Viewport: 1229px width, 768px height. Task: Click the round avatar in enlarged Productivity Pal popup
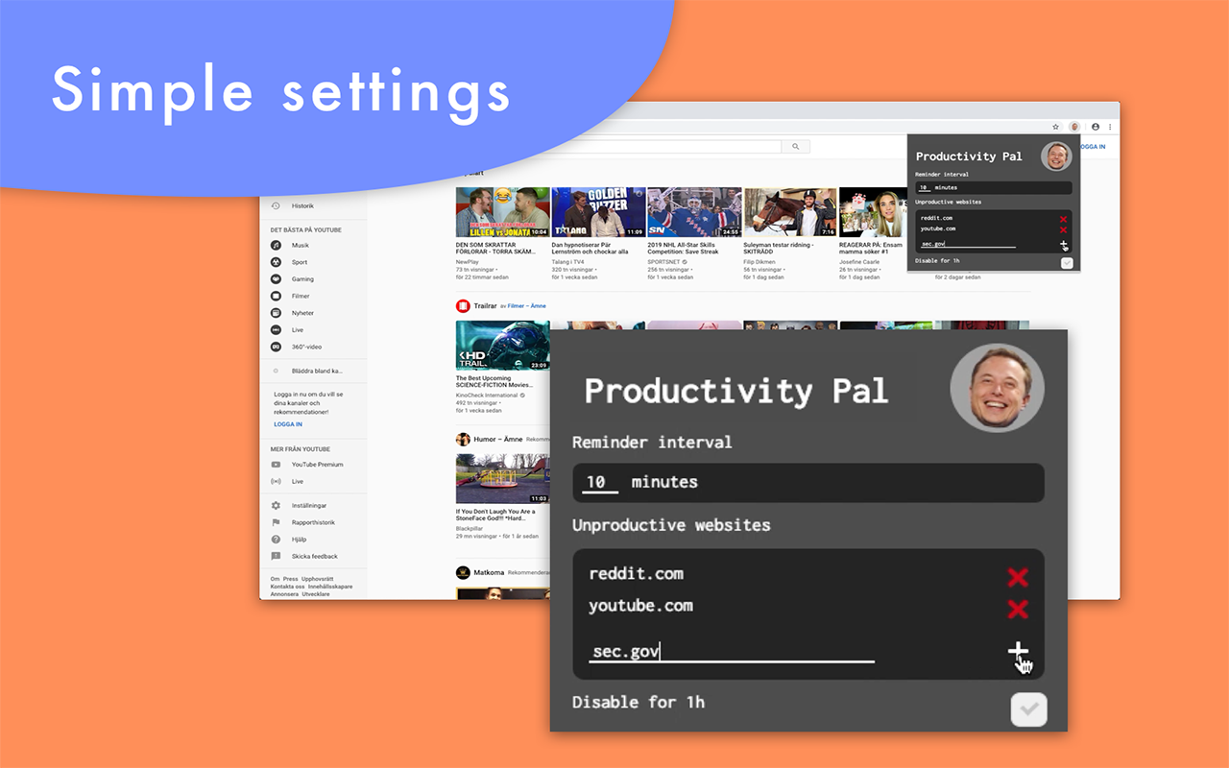997,387
